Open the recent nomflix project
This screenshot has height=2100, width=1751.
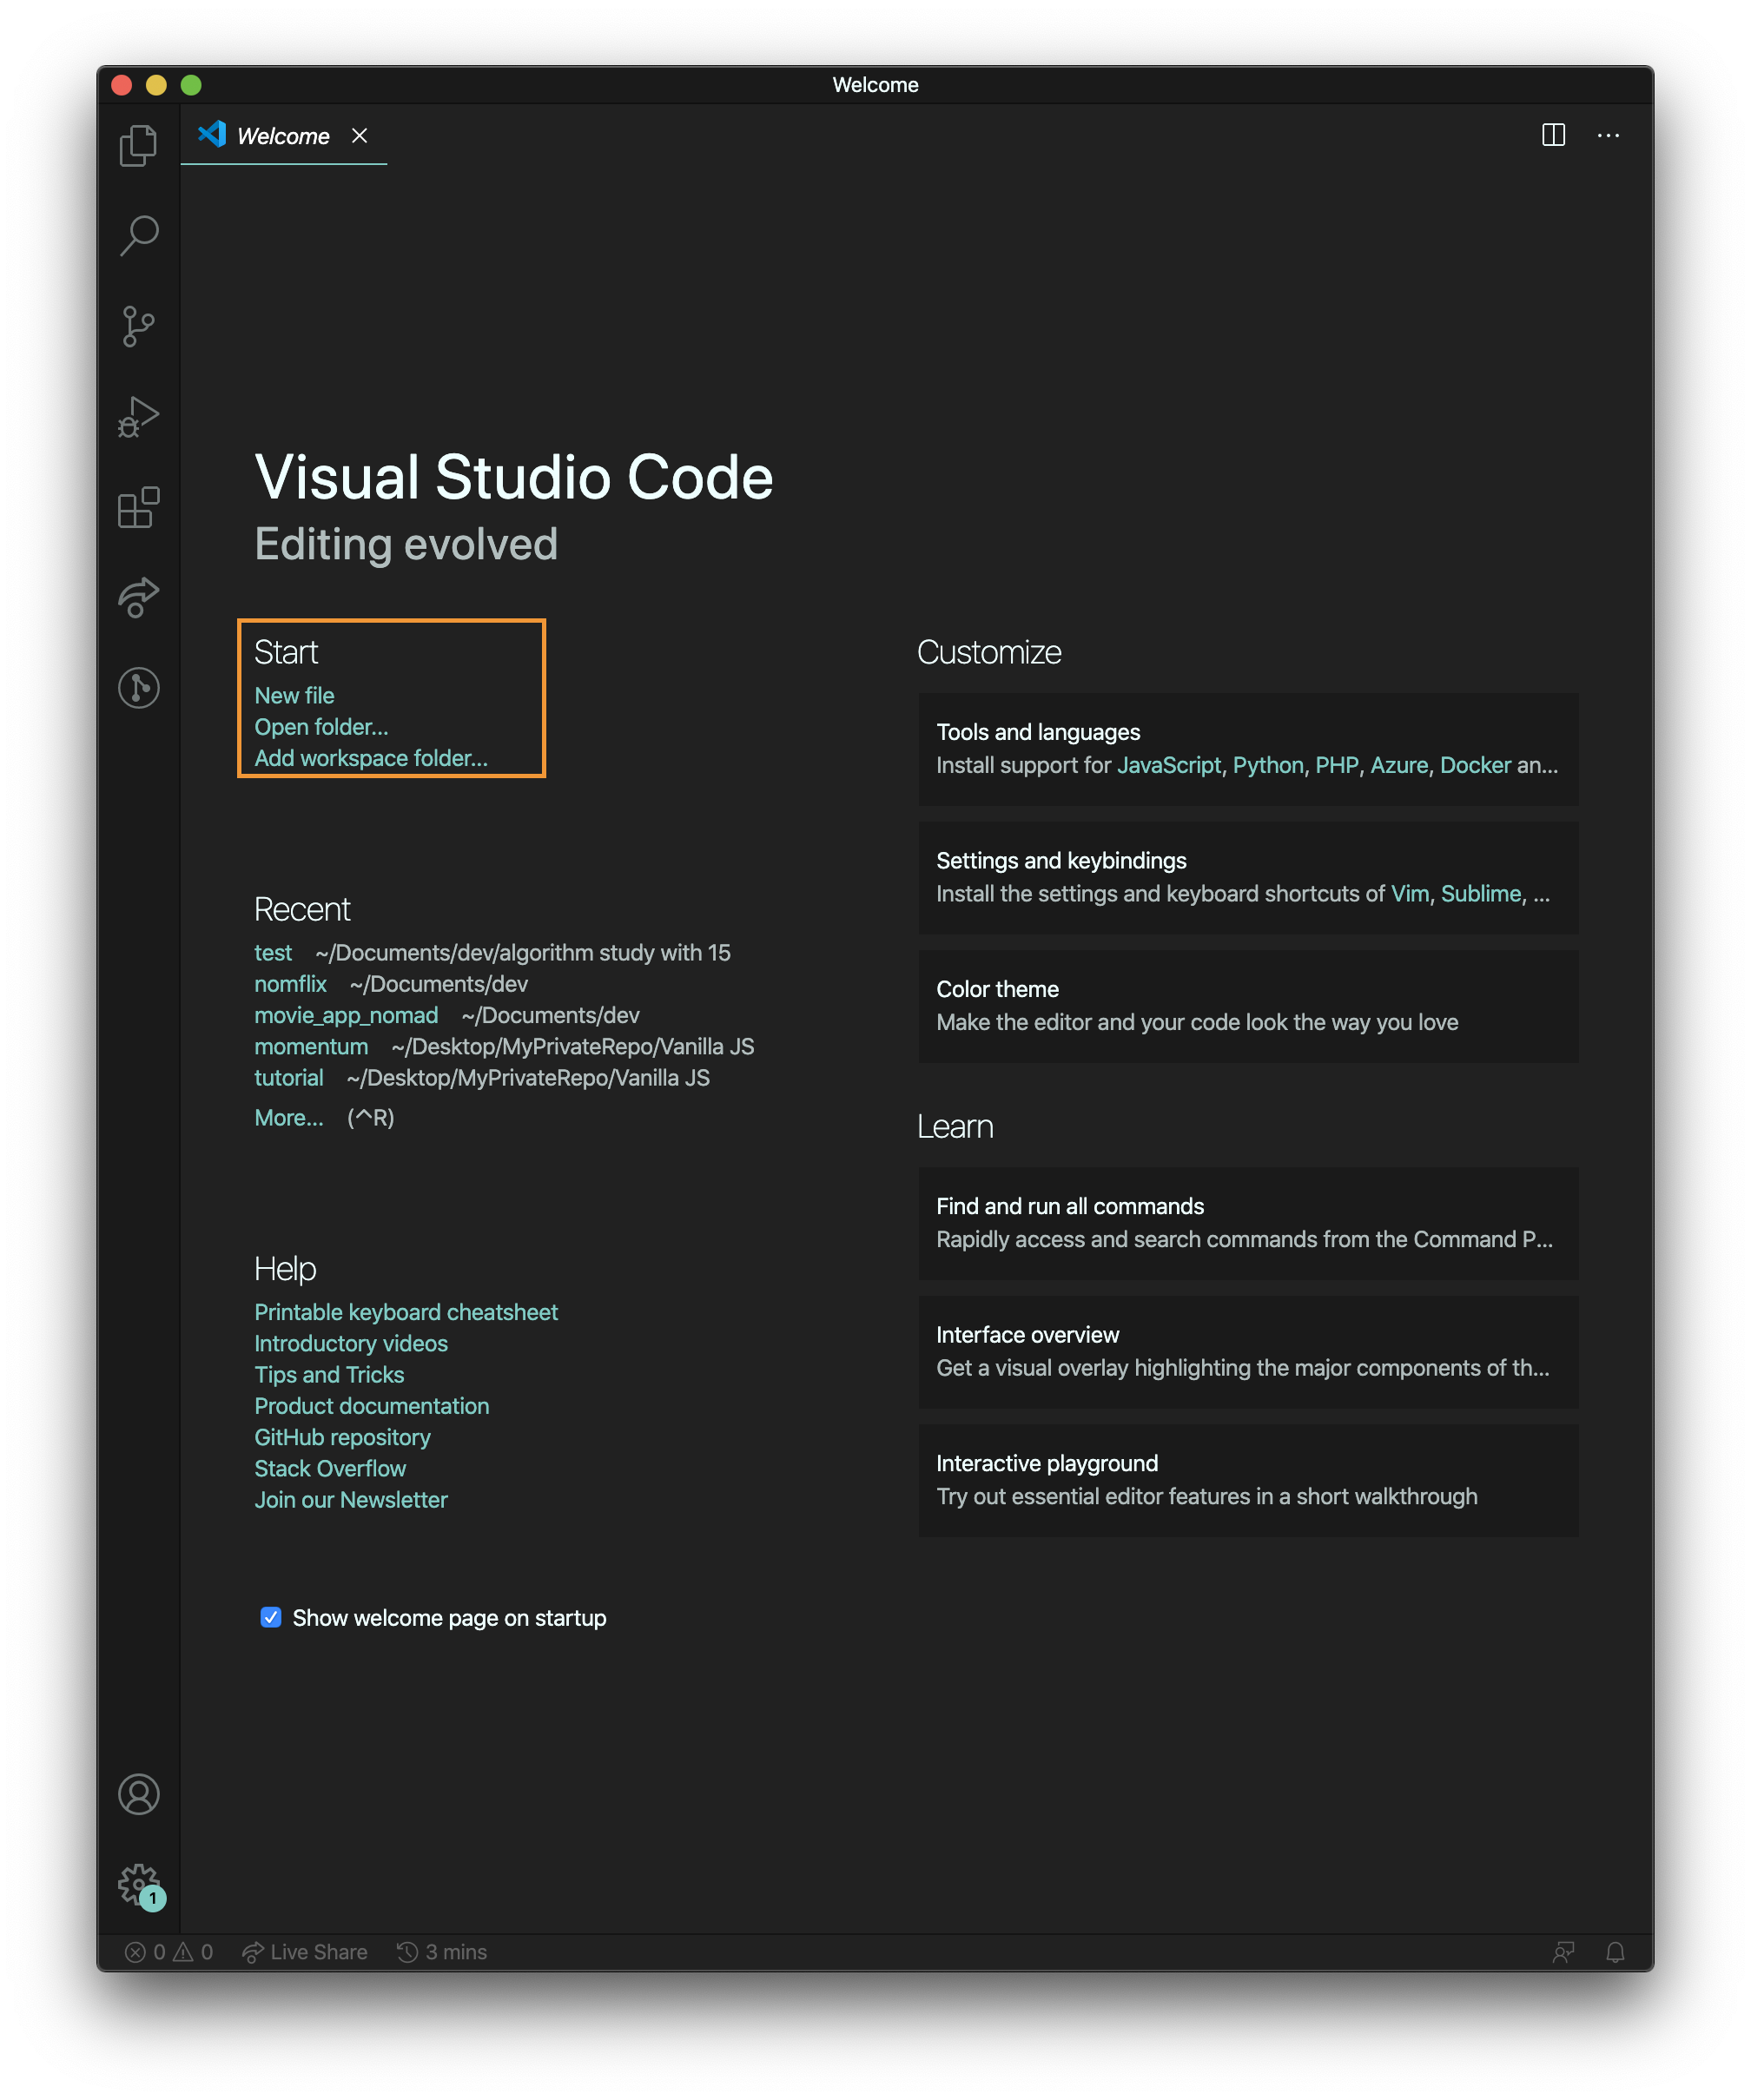coord(290,984)
